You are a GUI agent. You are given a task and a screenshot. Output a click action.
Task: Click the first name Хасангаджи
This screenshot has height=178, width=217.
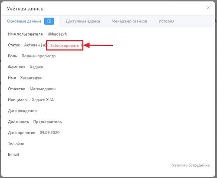click(31, 78)
